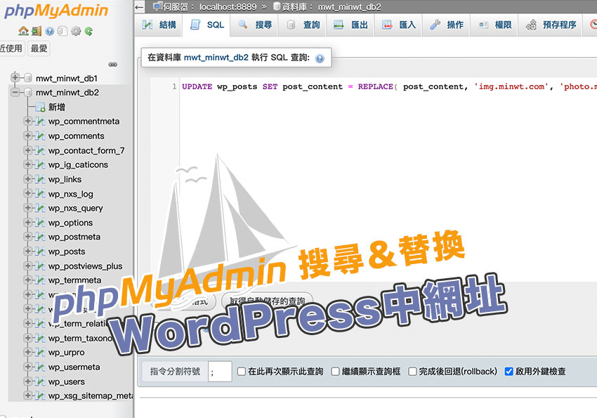Screen dimensions: 597x418
Task: Click localhost:8889 server breadcrumb link
Action: 228,7
